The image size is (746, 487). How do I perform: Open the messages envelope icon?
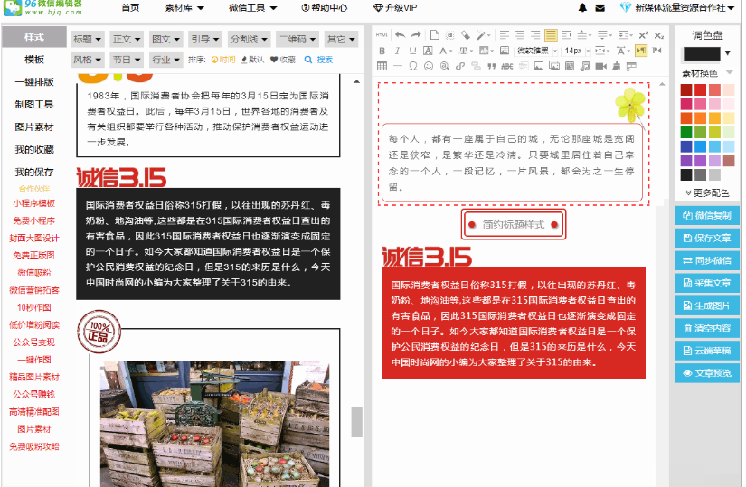point(600,7)
